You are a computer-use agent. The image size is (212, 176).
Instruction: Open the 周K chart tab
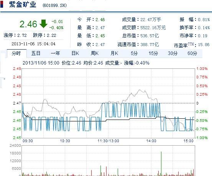click(95, 53)
